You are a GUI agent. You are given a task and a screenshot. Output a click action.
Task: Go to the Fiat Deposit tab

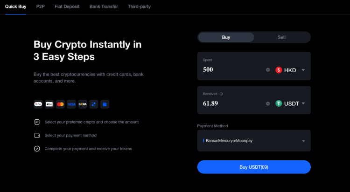coord(68,7)
